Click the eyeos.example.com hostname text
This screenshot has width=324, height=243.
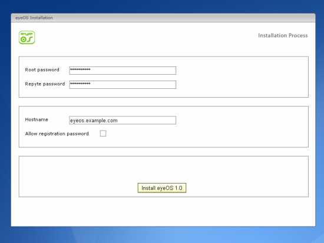[x=94, y=121]
